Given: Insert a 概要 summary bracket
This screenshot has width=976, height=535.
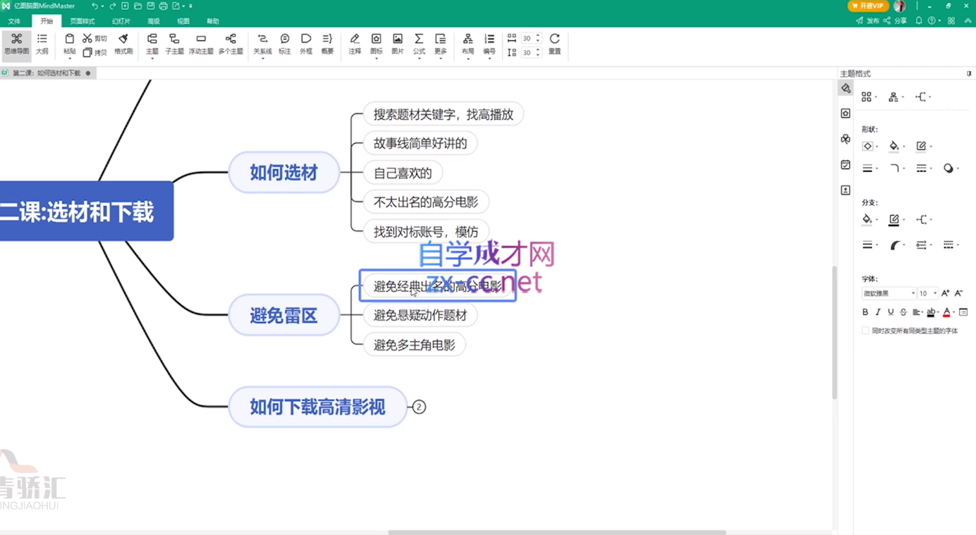Looking at the screenshot, I should point(327,44).
